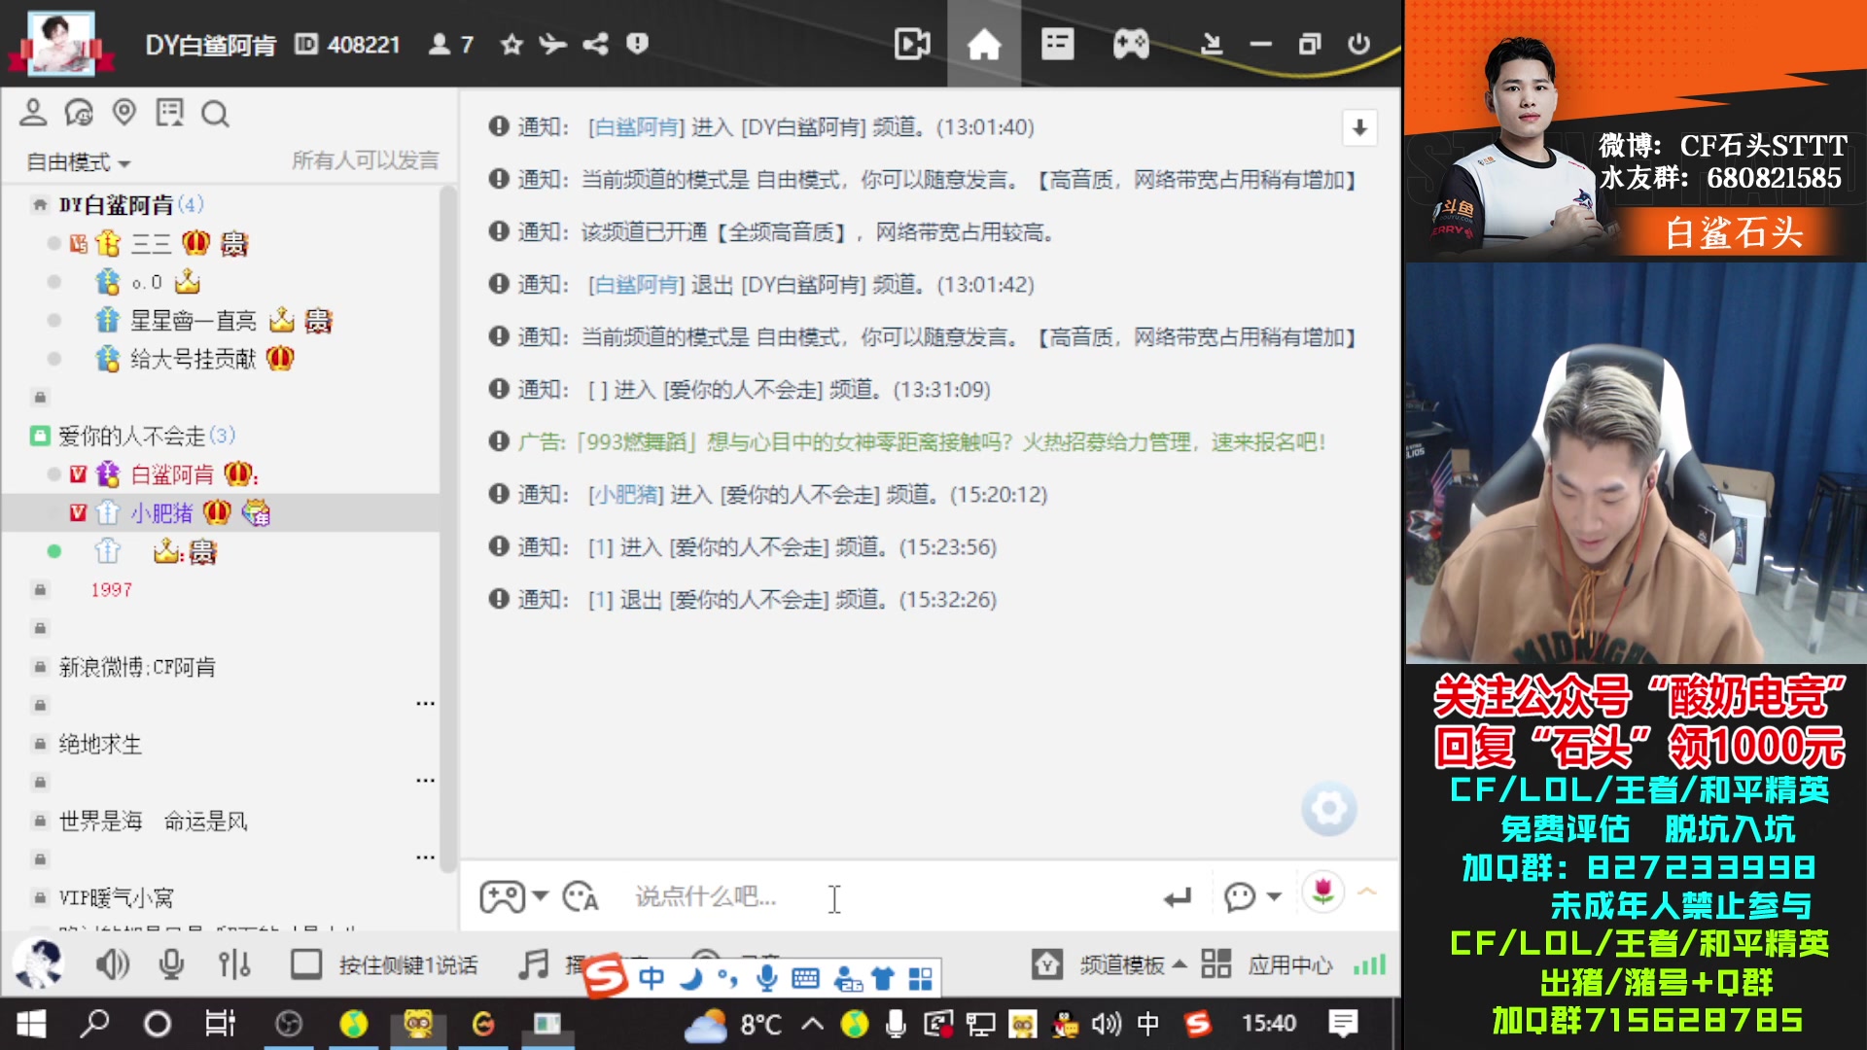1867x1050 pixels.
Task: Toggle Sogou Chinese/English input mode
Action: point(652,978)
